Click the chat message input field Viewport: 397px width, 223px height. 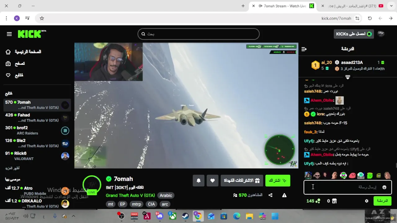pyautogui.click(x=347, y=187)
